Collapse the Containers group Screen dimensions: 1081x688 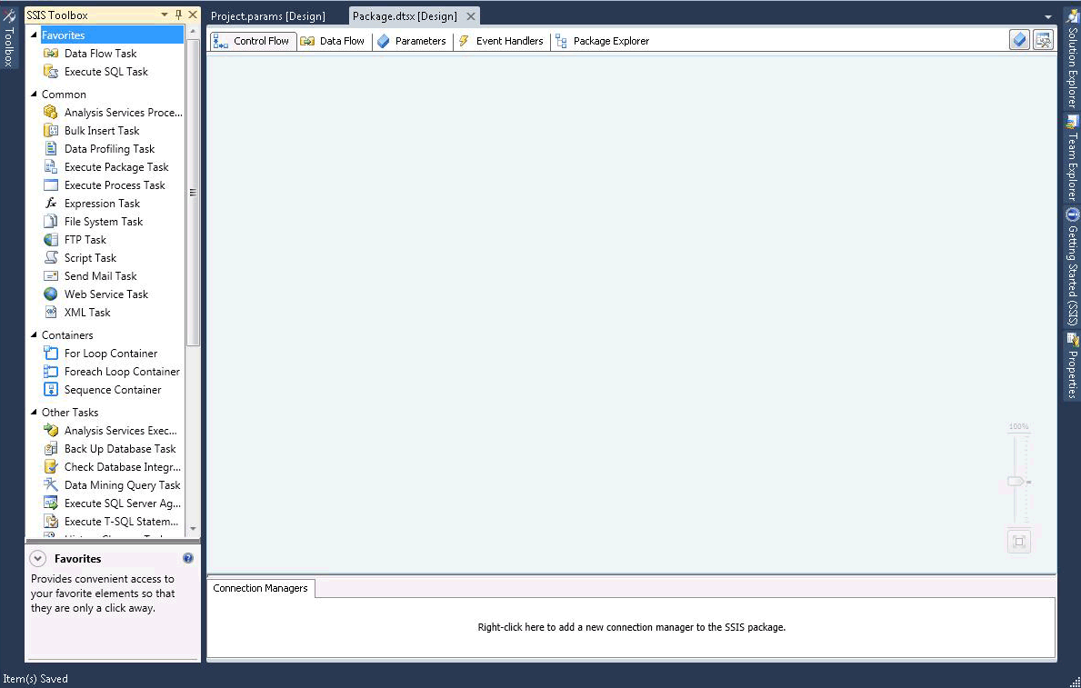34,334
